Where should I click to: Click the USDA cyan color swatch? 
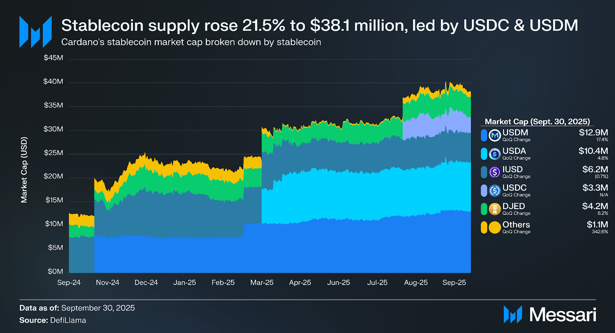tap(484, 154)
